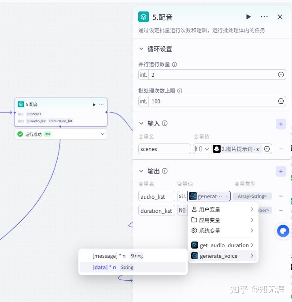Screen dimensions: 292x302
Task: Edit the audio_list variable name field
Action: [157, 196]
